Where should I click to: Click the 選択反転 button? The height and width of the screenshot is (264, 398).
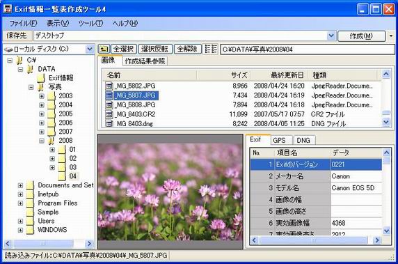tap(155, 49)
